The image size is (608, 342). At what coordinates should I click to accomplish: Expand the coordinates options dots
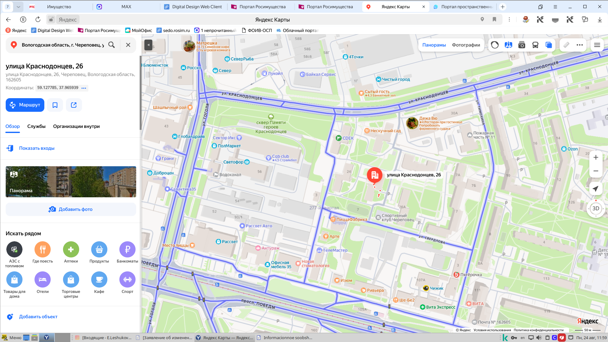click(x=84, y=88)
